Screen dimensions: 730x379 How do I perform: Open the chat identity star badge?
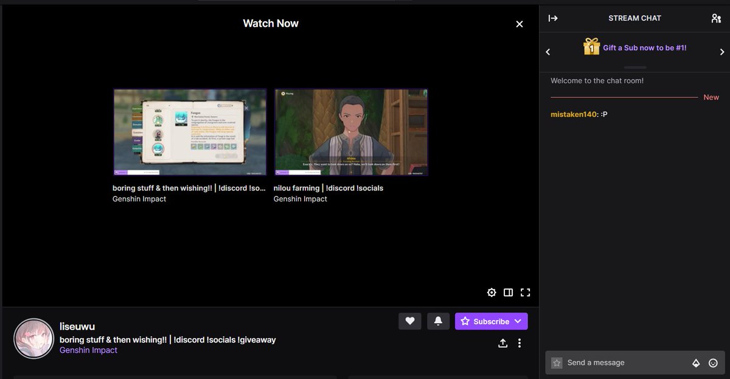557,363
